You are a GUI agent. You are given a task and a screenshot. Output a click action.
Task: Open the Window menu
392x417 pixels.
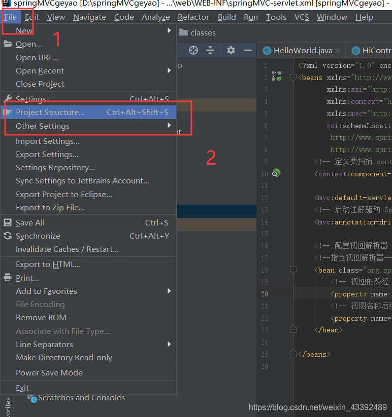tap(332, 17)
